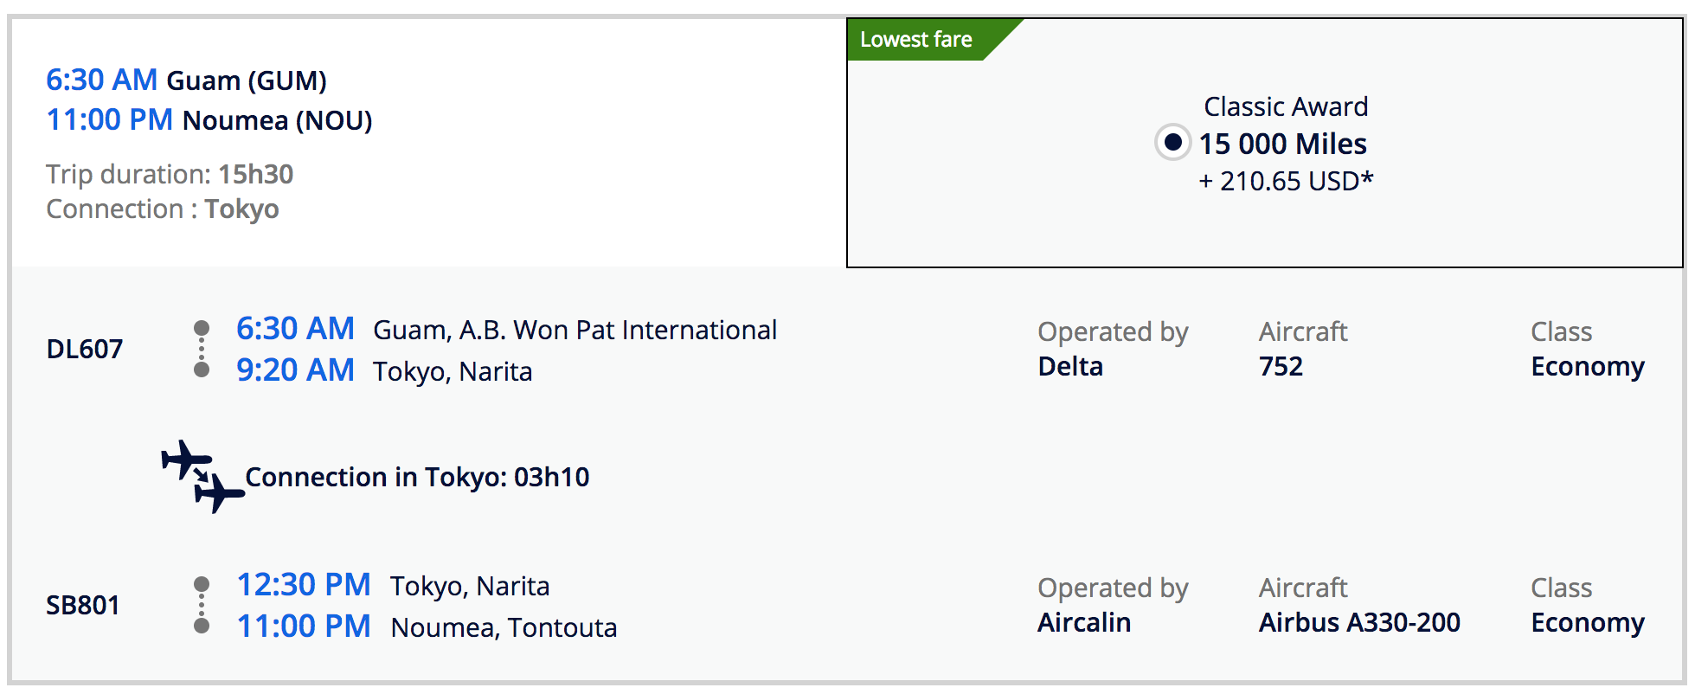This screenshot has height=694, width=1695.
Task: Click Guam, A.B. Won Pat International departure
Action: click(575, 330)
